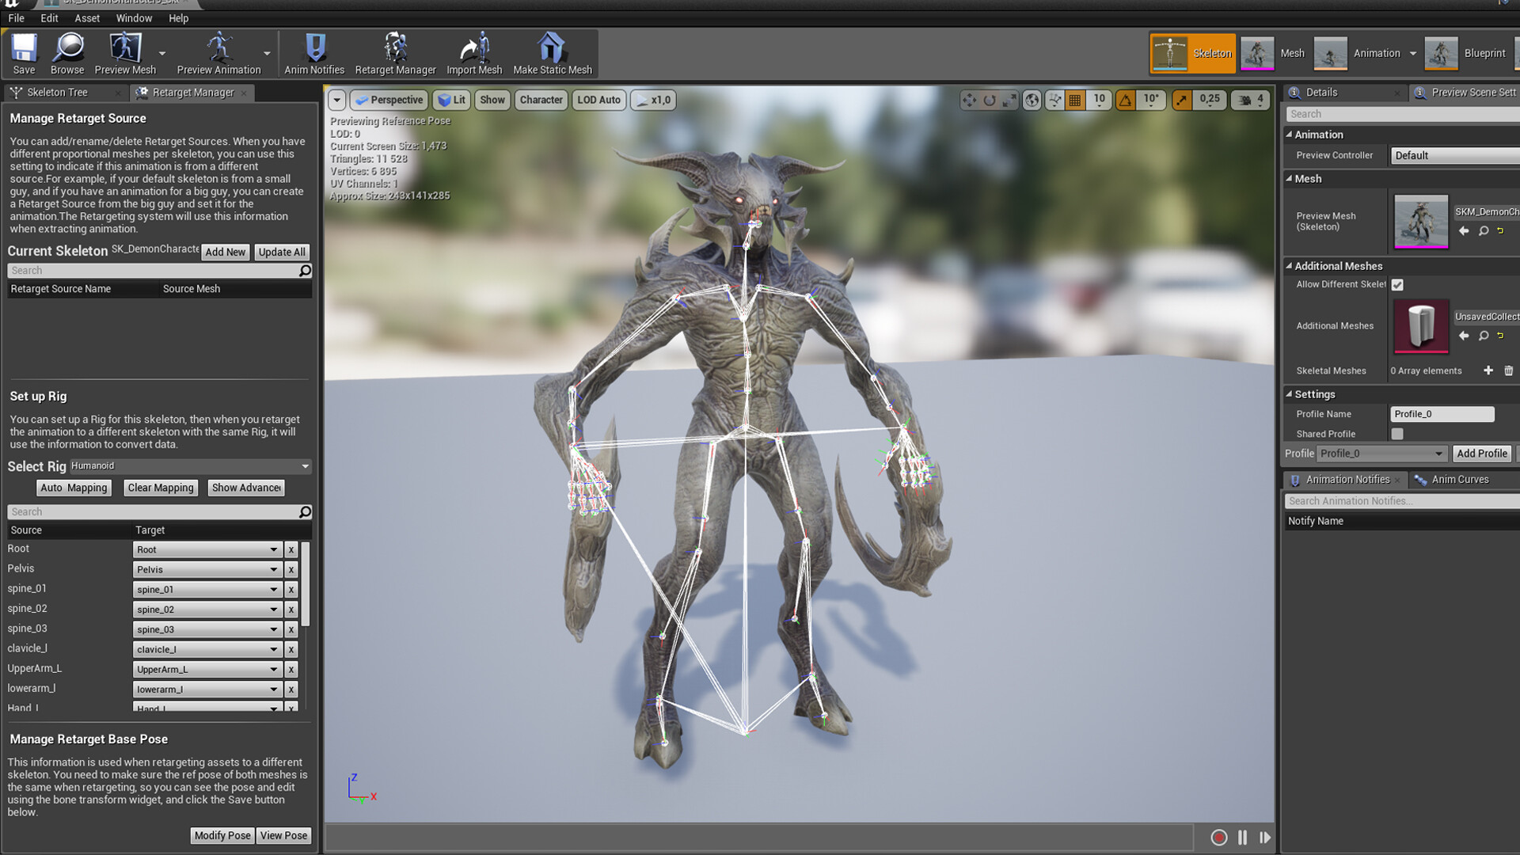This screenshot has width=1520, height=855.
Task: Switch to the Skeleton Tree tab
Action: click(57, 93)
